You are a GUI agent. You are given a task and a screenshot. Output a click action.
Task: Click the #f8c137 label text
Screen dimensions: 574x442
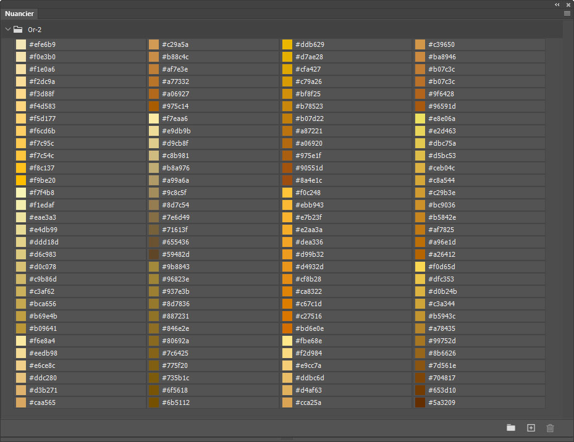(x=42, y=168)
